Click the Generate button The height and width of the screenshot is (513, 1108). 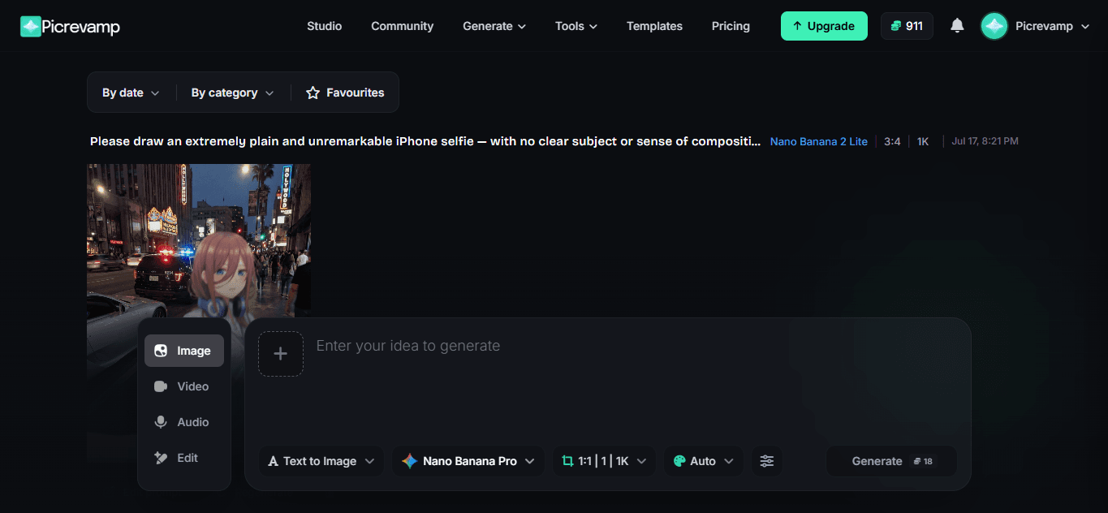(x=891, y=461)
